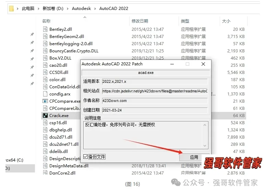Navigate to Autodesk breadcrumb folder
Screen dimensions: 266x193
[82, 9]
